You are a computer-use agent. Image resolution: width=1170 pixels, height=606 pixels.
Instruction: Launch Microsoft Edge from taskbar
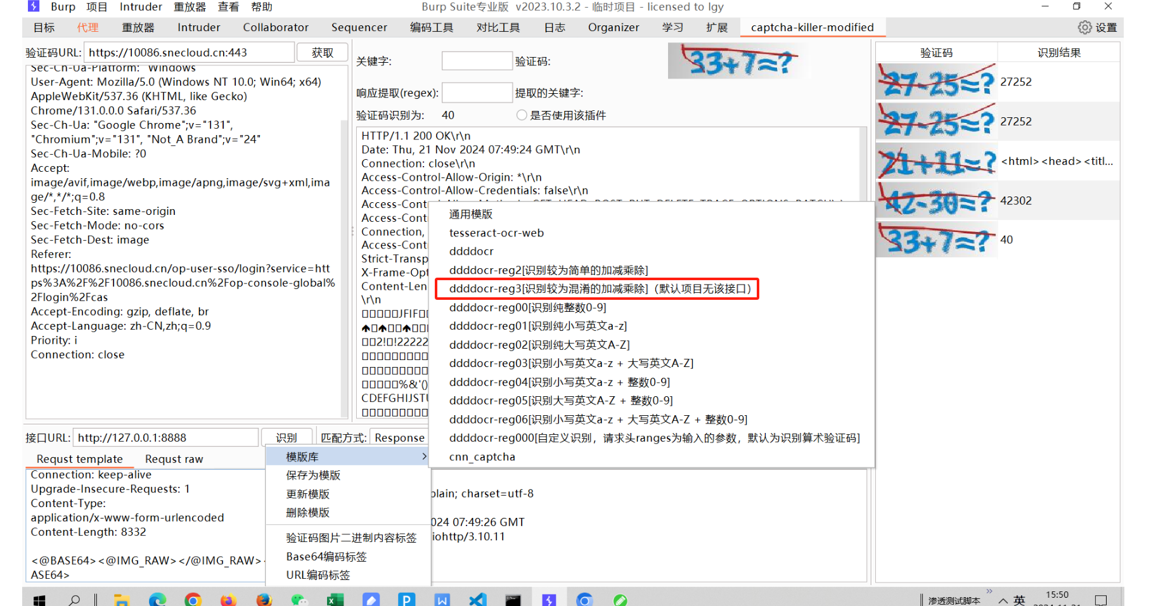pyautogui.click(x=157, y=600)
